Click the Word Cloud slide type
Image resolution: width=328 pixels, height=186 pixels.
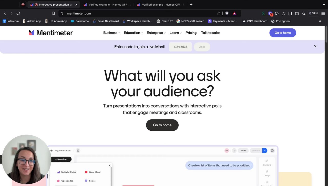click(x=93, y=172)
